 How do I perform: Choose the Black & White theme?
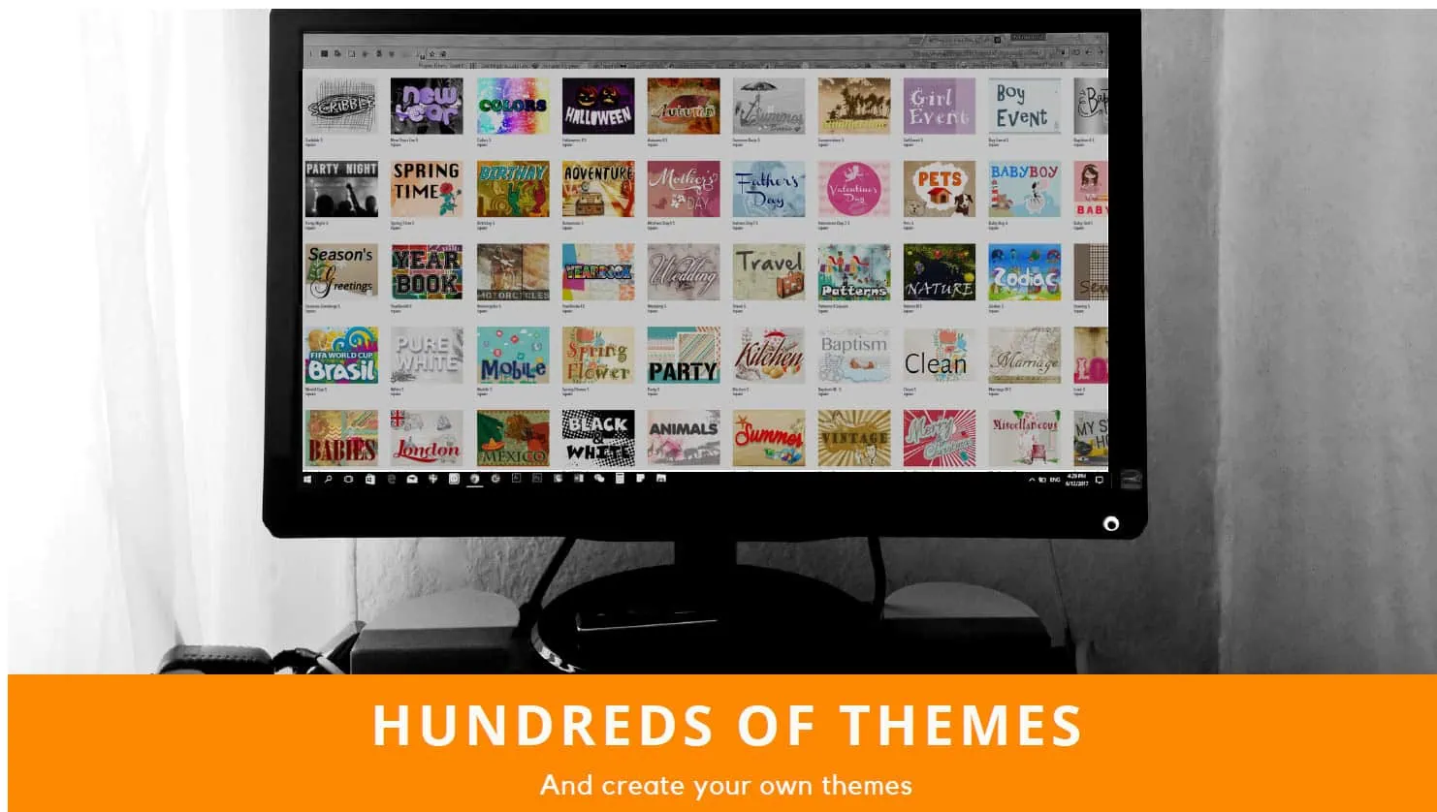598,438
